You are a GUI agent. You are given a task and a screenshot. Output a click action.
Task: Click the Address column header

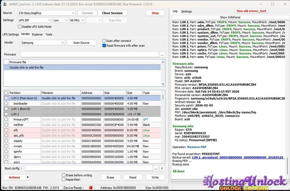[x=92, y=93]
